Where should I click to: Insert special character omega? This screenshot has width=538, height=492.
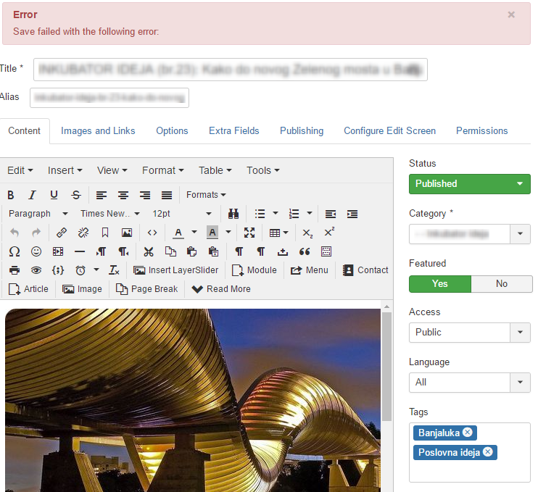click(x=14, y=251)
